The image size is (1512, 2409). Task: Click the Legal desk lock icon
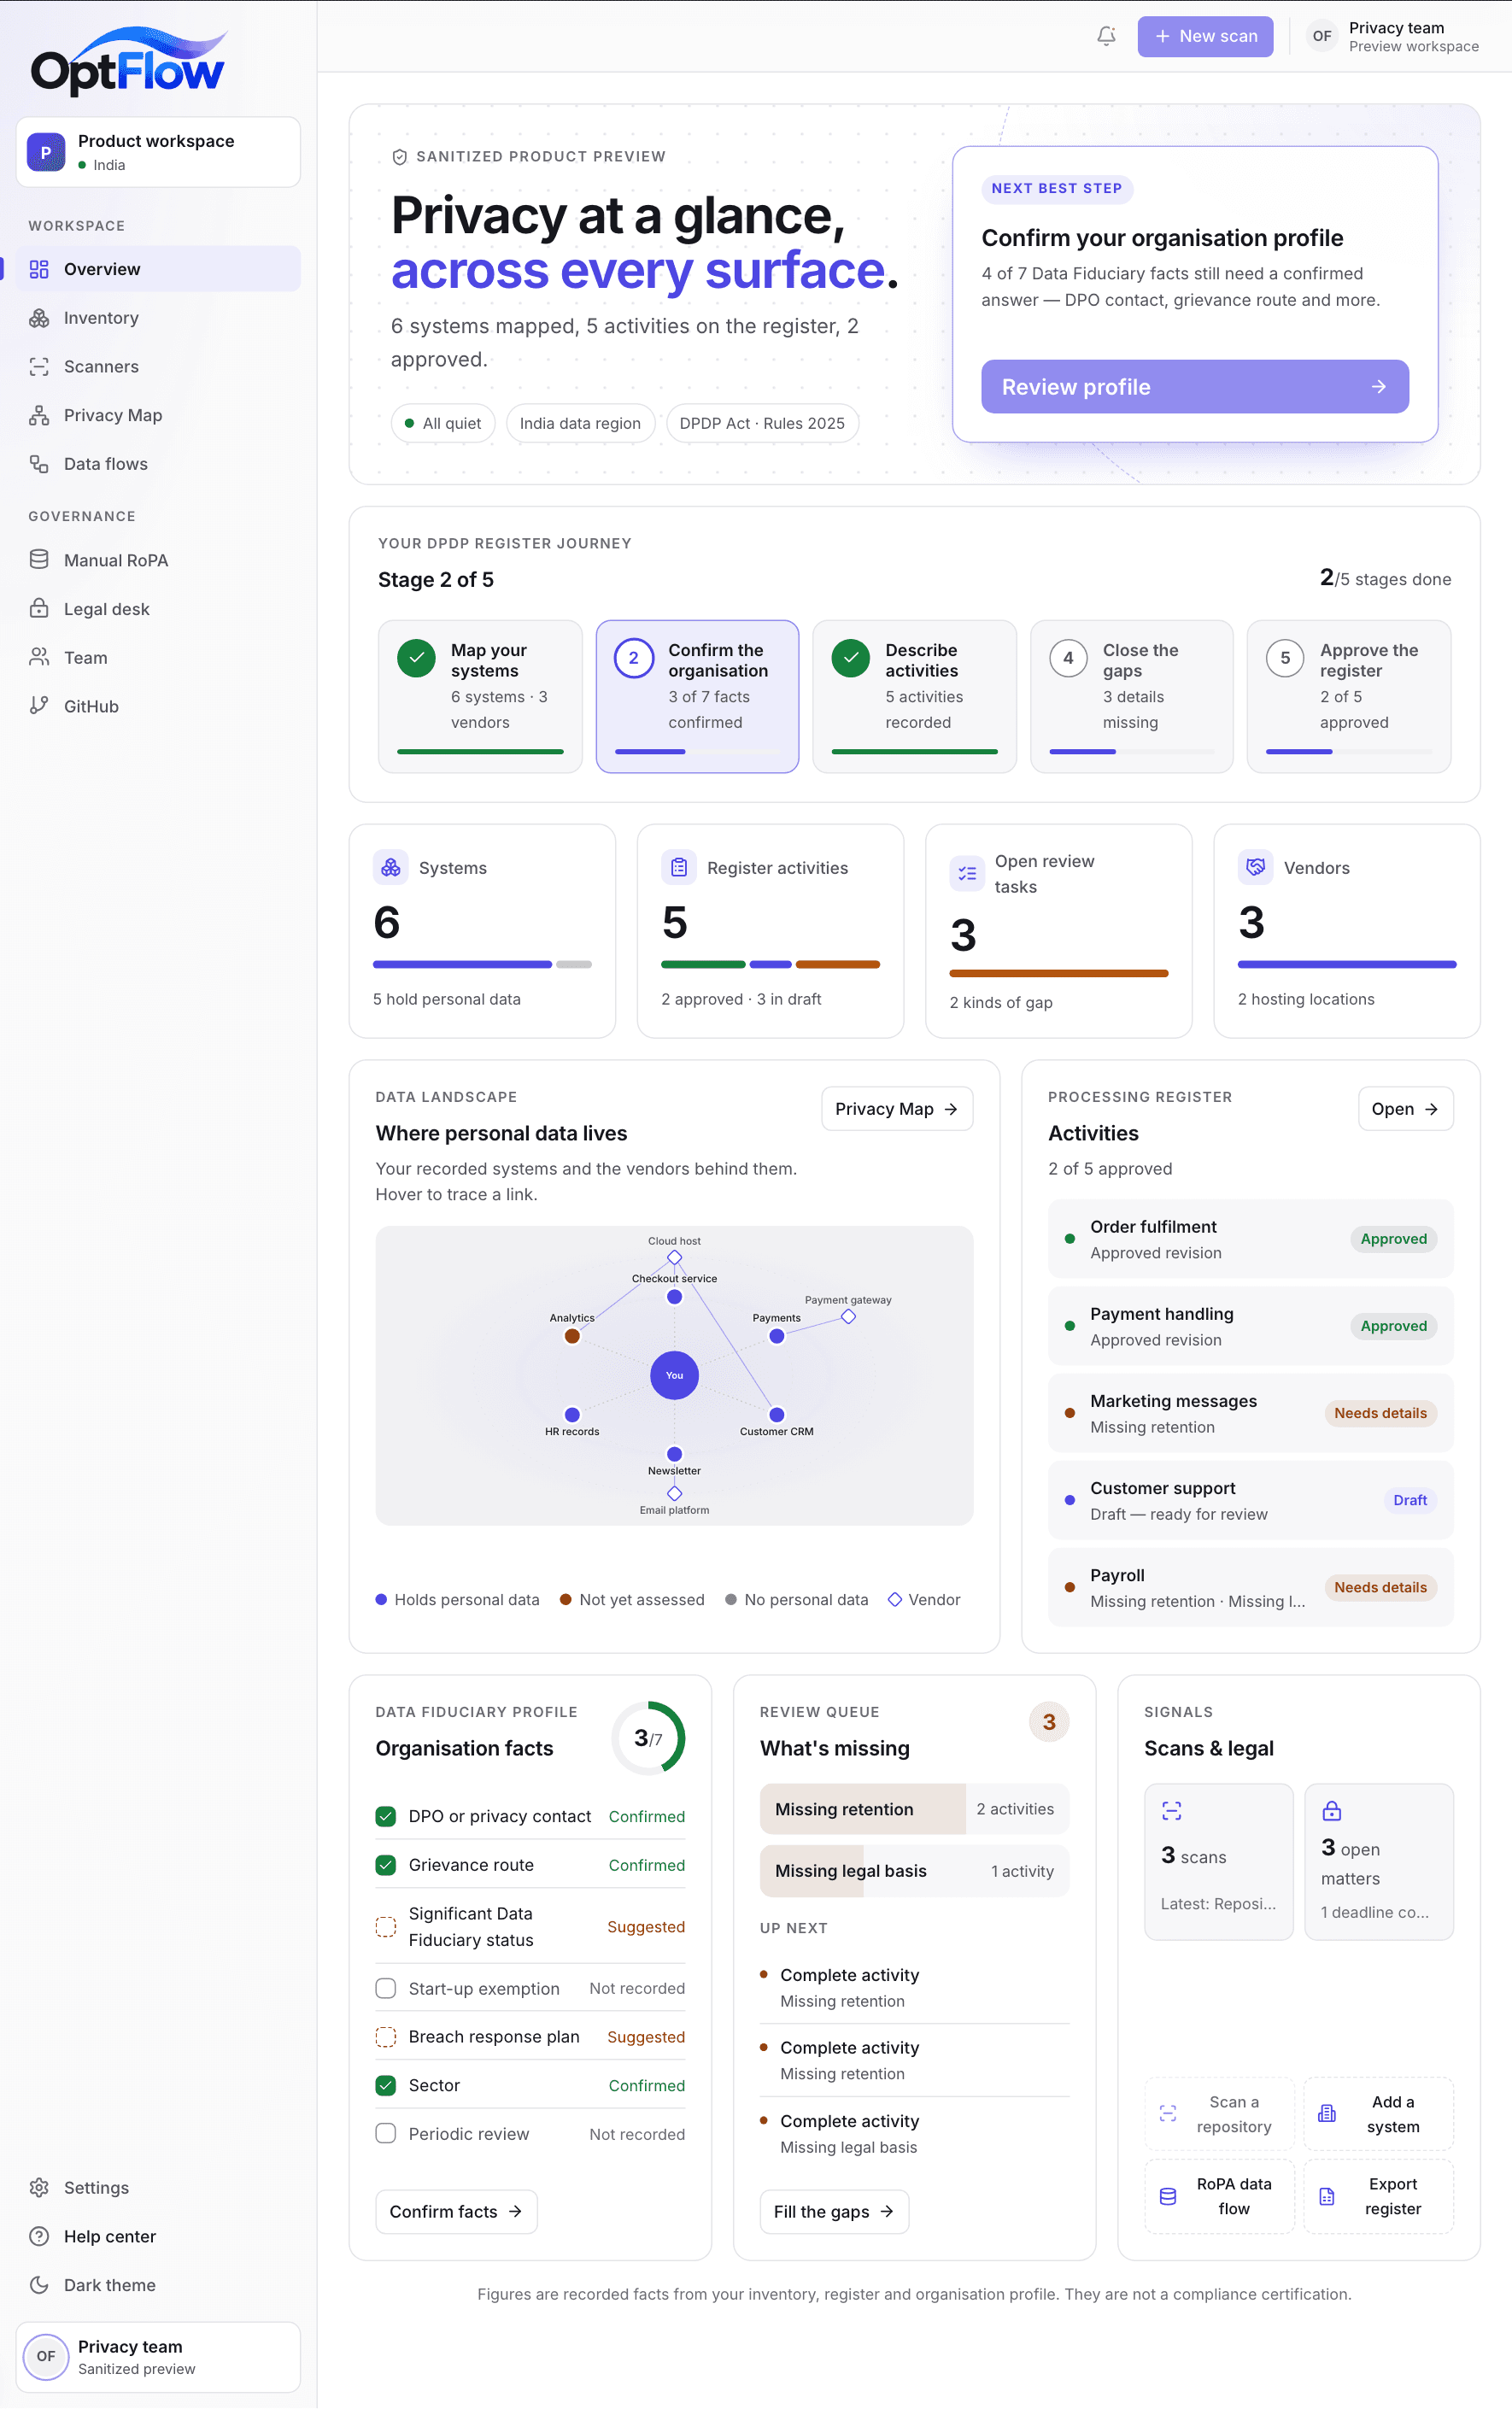pyautogui.click(x=39, y=609)
